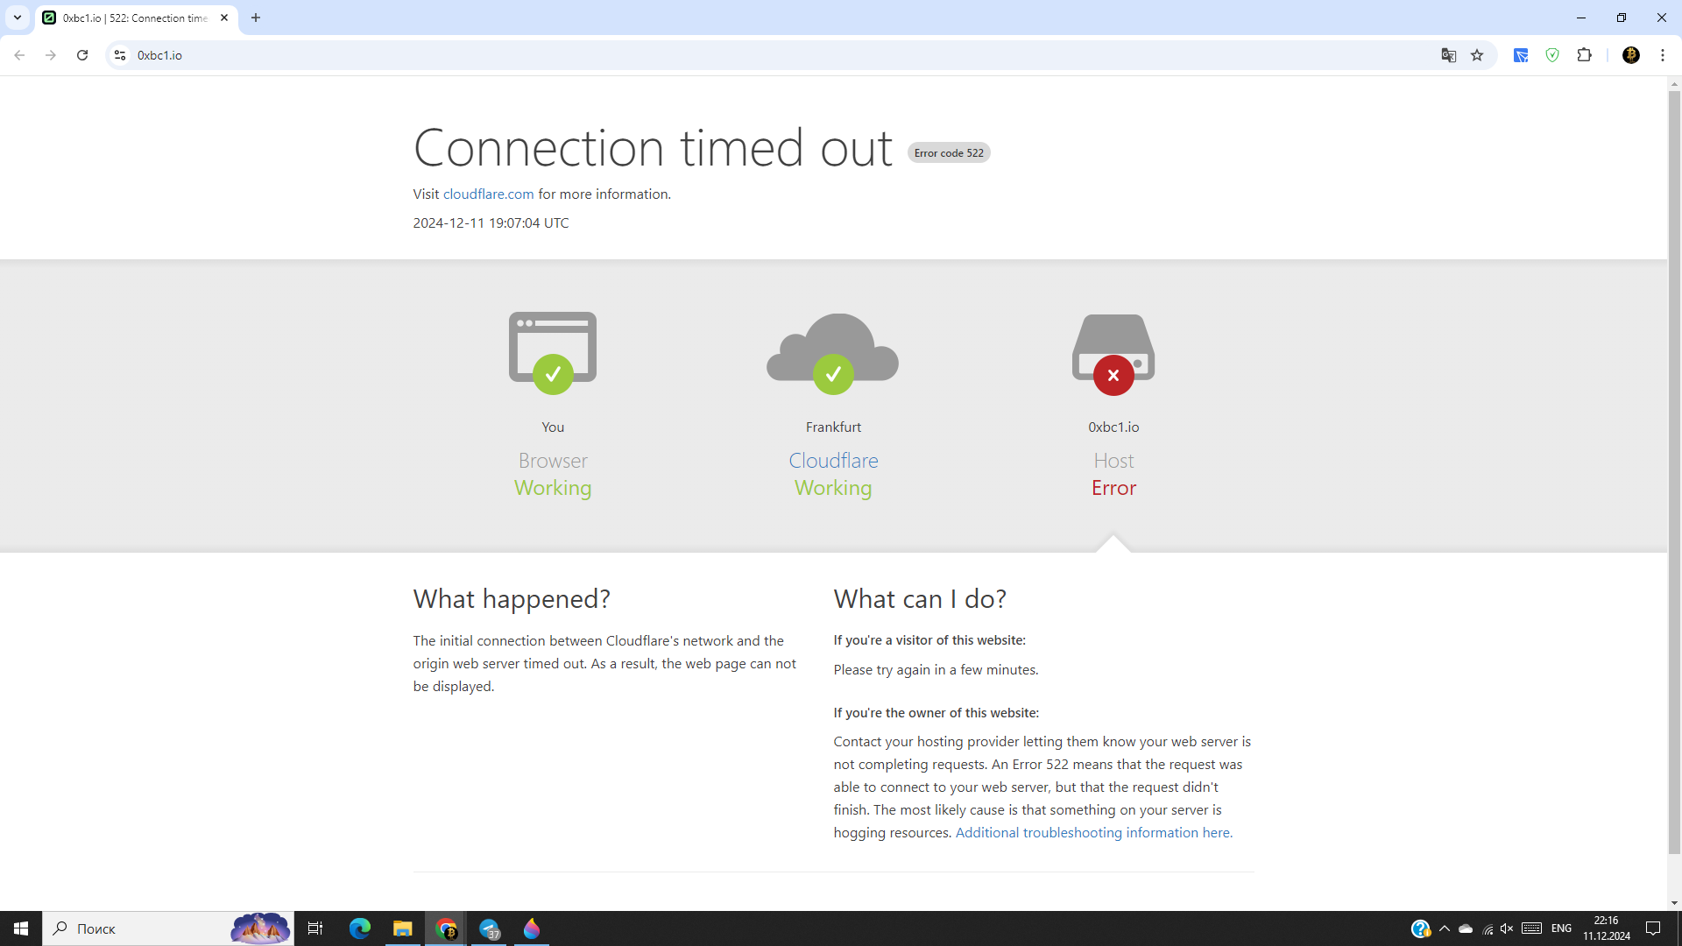Switch to Chrome in the taskbar

(446, 928)
